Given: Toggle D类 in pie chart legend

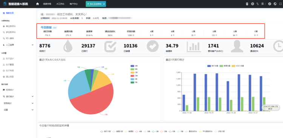Looking at the screenshot, I should click(x=134, y=76).
